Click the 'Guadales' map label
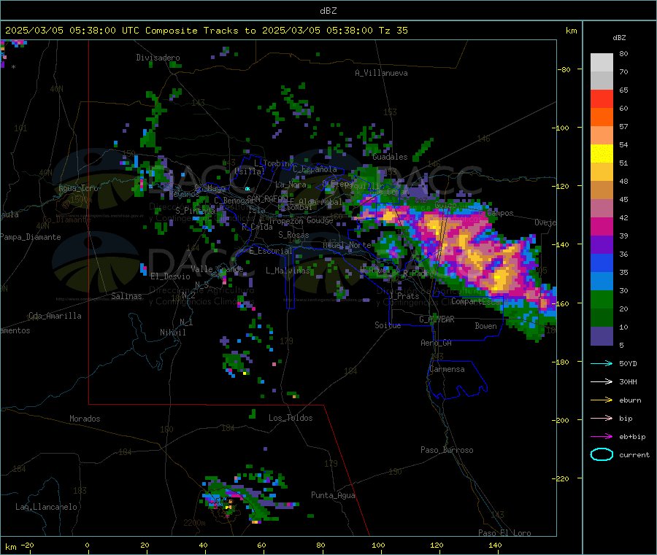Screen dimensions: 657x555 tap(390, 157)
